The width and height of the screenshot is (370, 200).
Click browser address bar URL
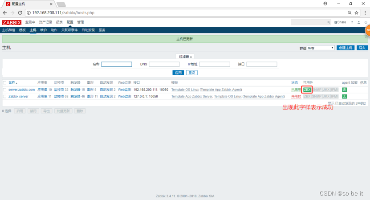click(x=63, y=13)
